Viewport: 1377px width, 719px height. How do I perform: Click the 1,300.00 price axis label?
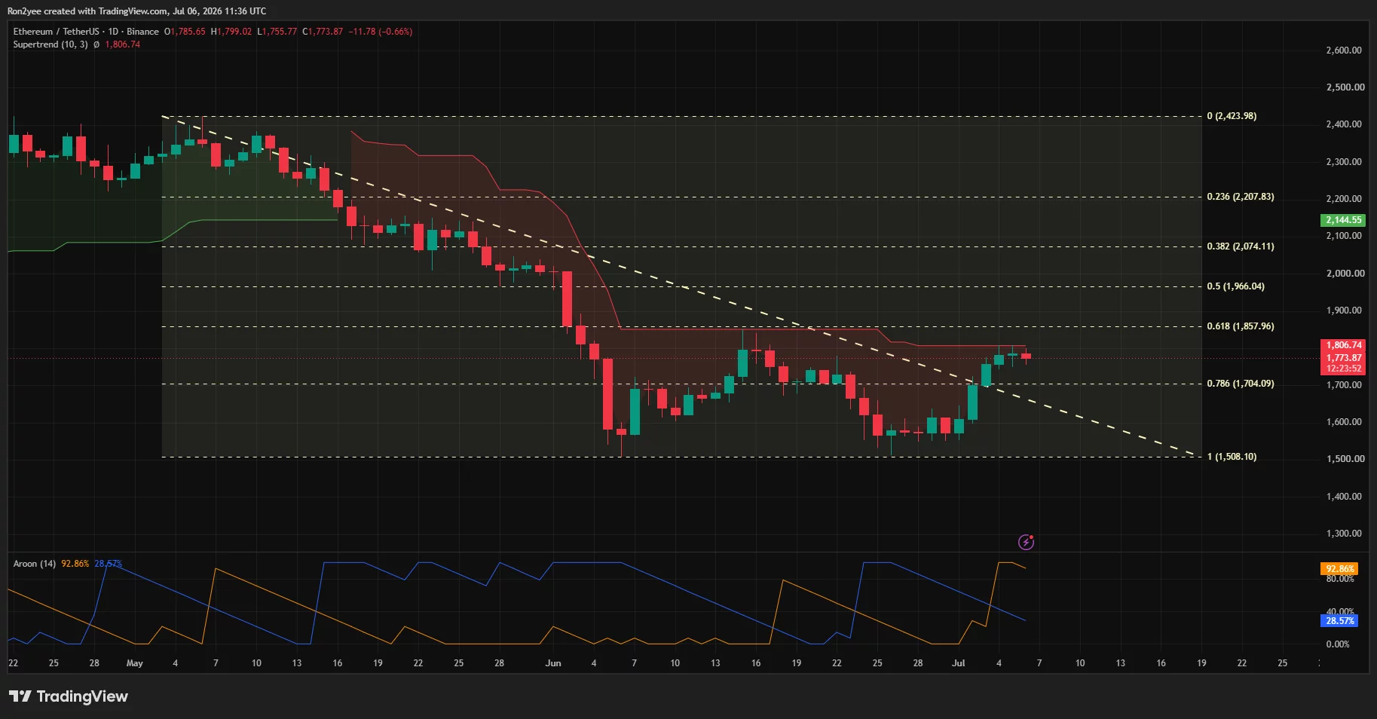[1344, 534]
